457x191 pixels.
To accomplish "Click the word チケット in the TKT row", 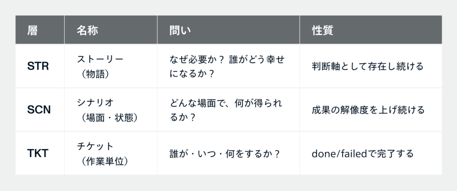I will tap(96, 146).
